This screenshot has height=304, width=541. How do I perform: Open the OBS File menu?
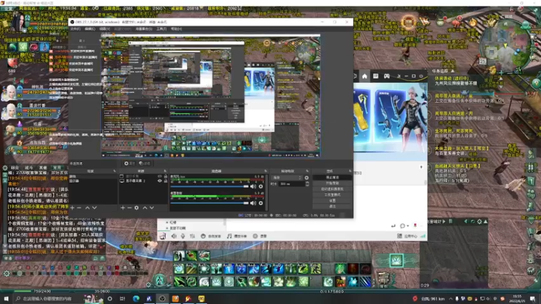[x=75, y=29]
